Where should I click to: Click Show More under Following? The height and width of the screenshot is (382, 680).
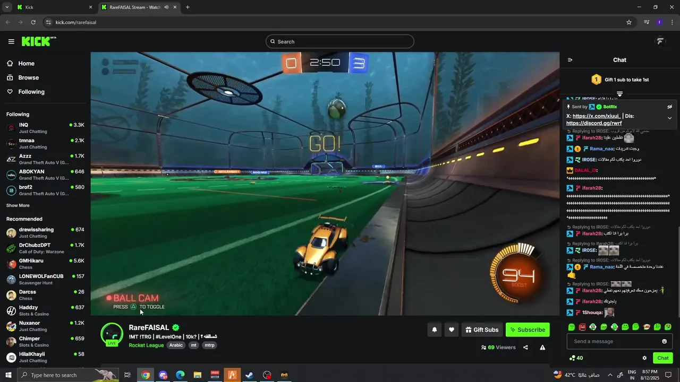point(18,205)
